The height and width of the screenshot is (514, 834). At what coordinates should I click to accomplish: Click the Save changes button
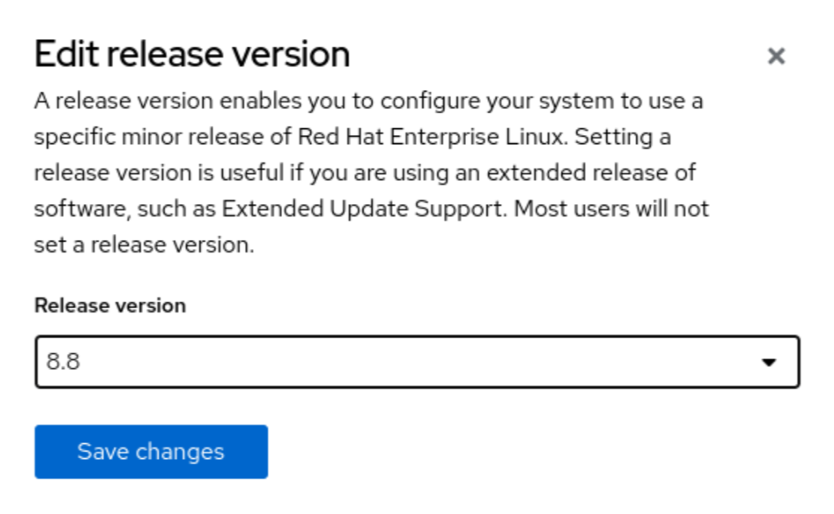coord(151,452)
